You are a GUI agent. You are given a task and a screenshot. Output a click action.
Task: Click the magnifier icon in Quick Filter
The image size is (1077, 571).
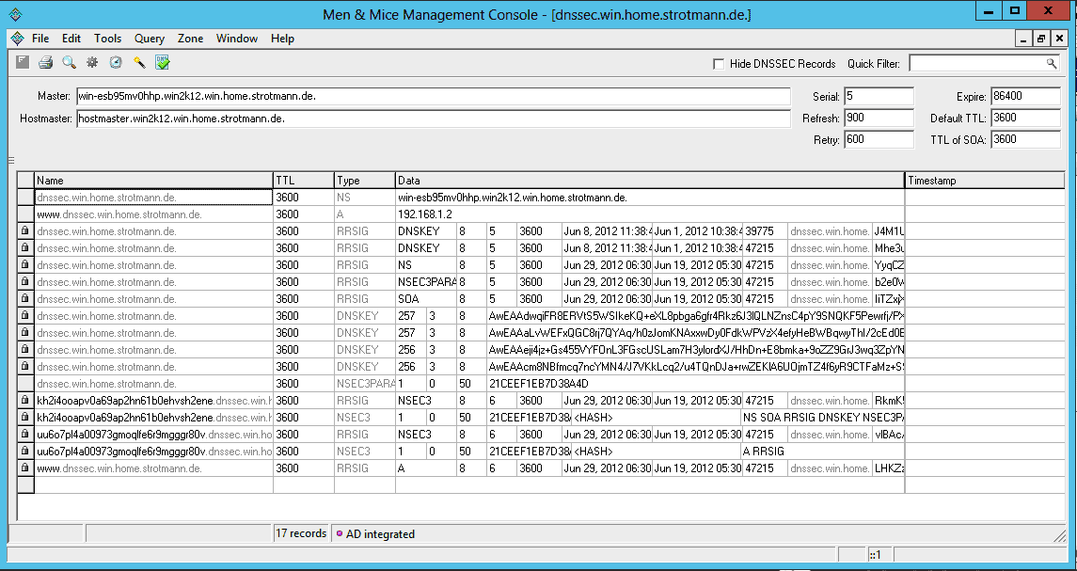[1052, 63]
